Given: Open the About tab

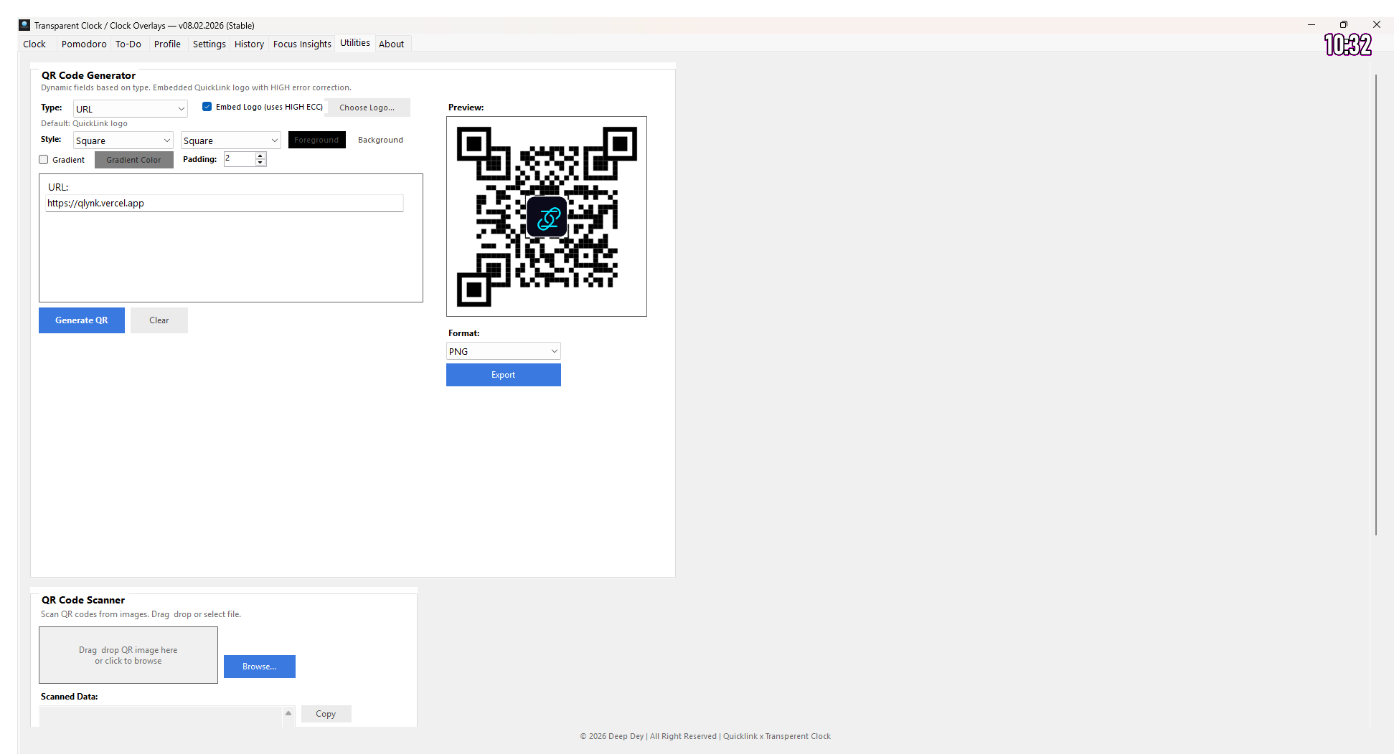Looking at the screenshot, I should [x=391, y=44].
